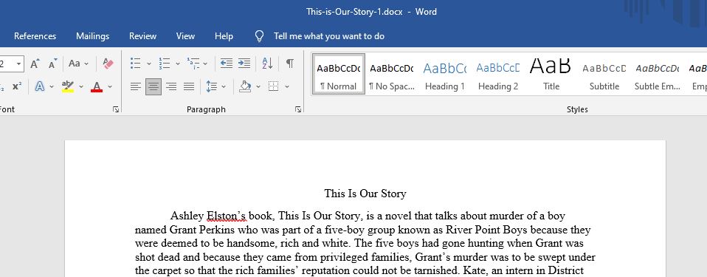Align text right
The width and height of the screenshot is (707, 277).
point(171,86)
